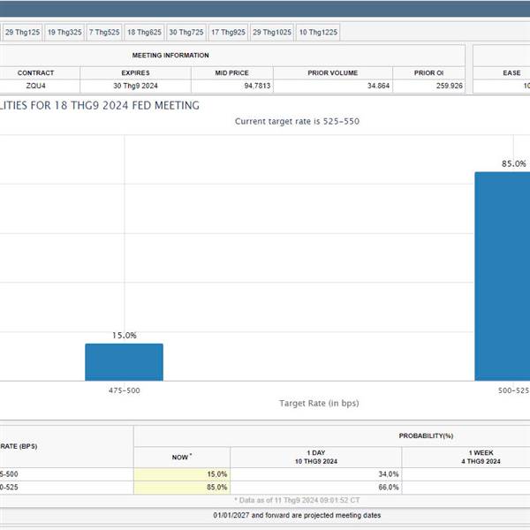Screen dimensions: 530x530
Task: Switch to the 19 Thg325 meeting tab
Action: click(x=64, y=32)
